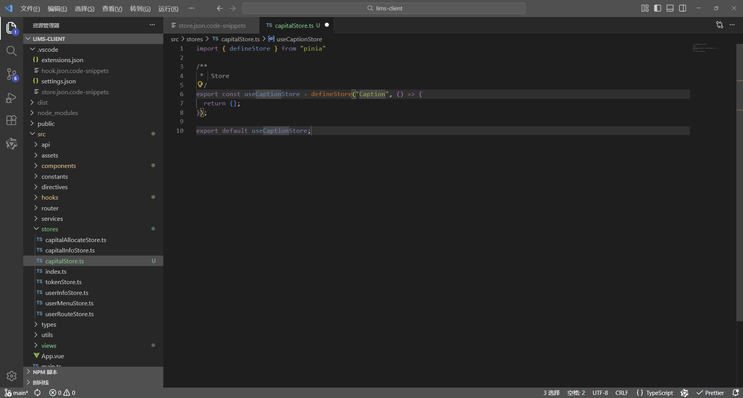Change file encoding UTF-8
Viewport: 743px width, 398px height.
[x=600, y=393]
